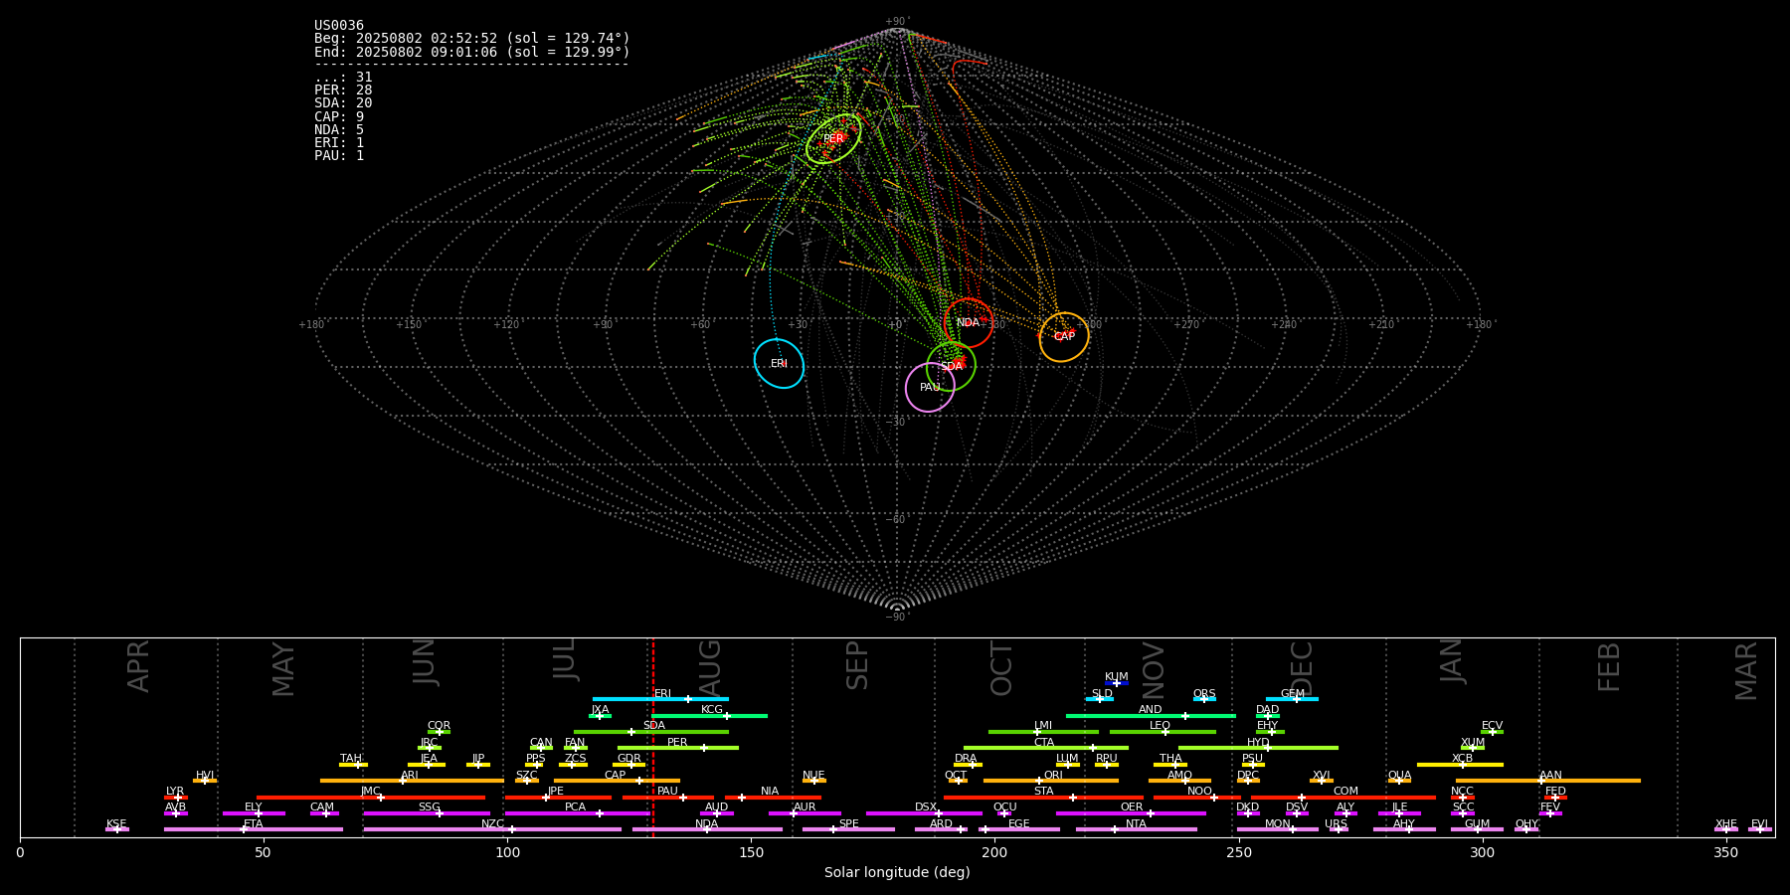Click the SDA activity bar in timeline

click(x=651, y=732)
